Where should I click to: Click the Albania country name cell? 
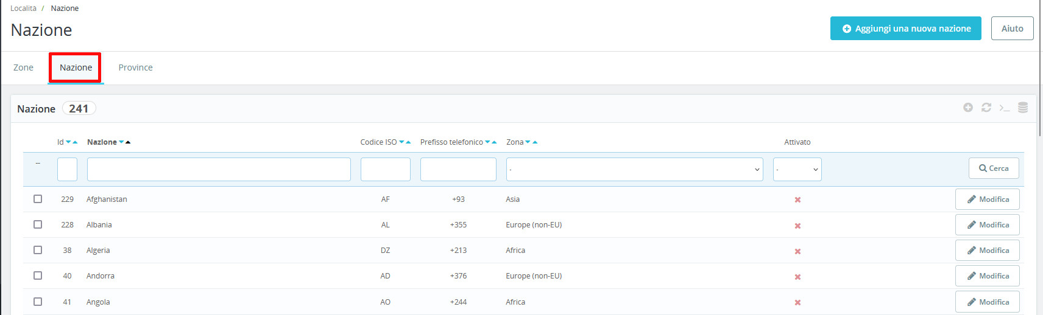coord(99,225)
